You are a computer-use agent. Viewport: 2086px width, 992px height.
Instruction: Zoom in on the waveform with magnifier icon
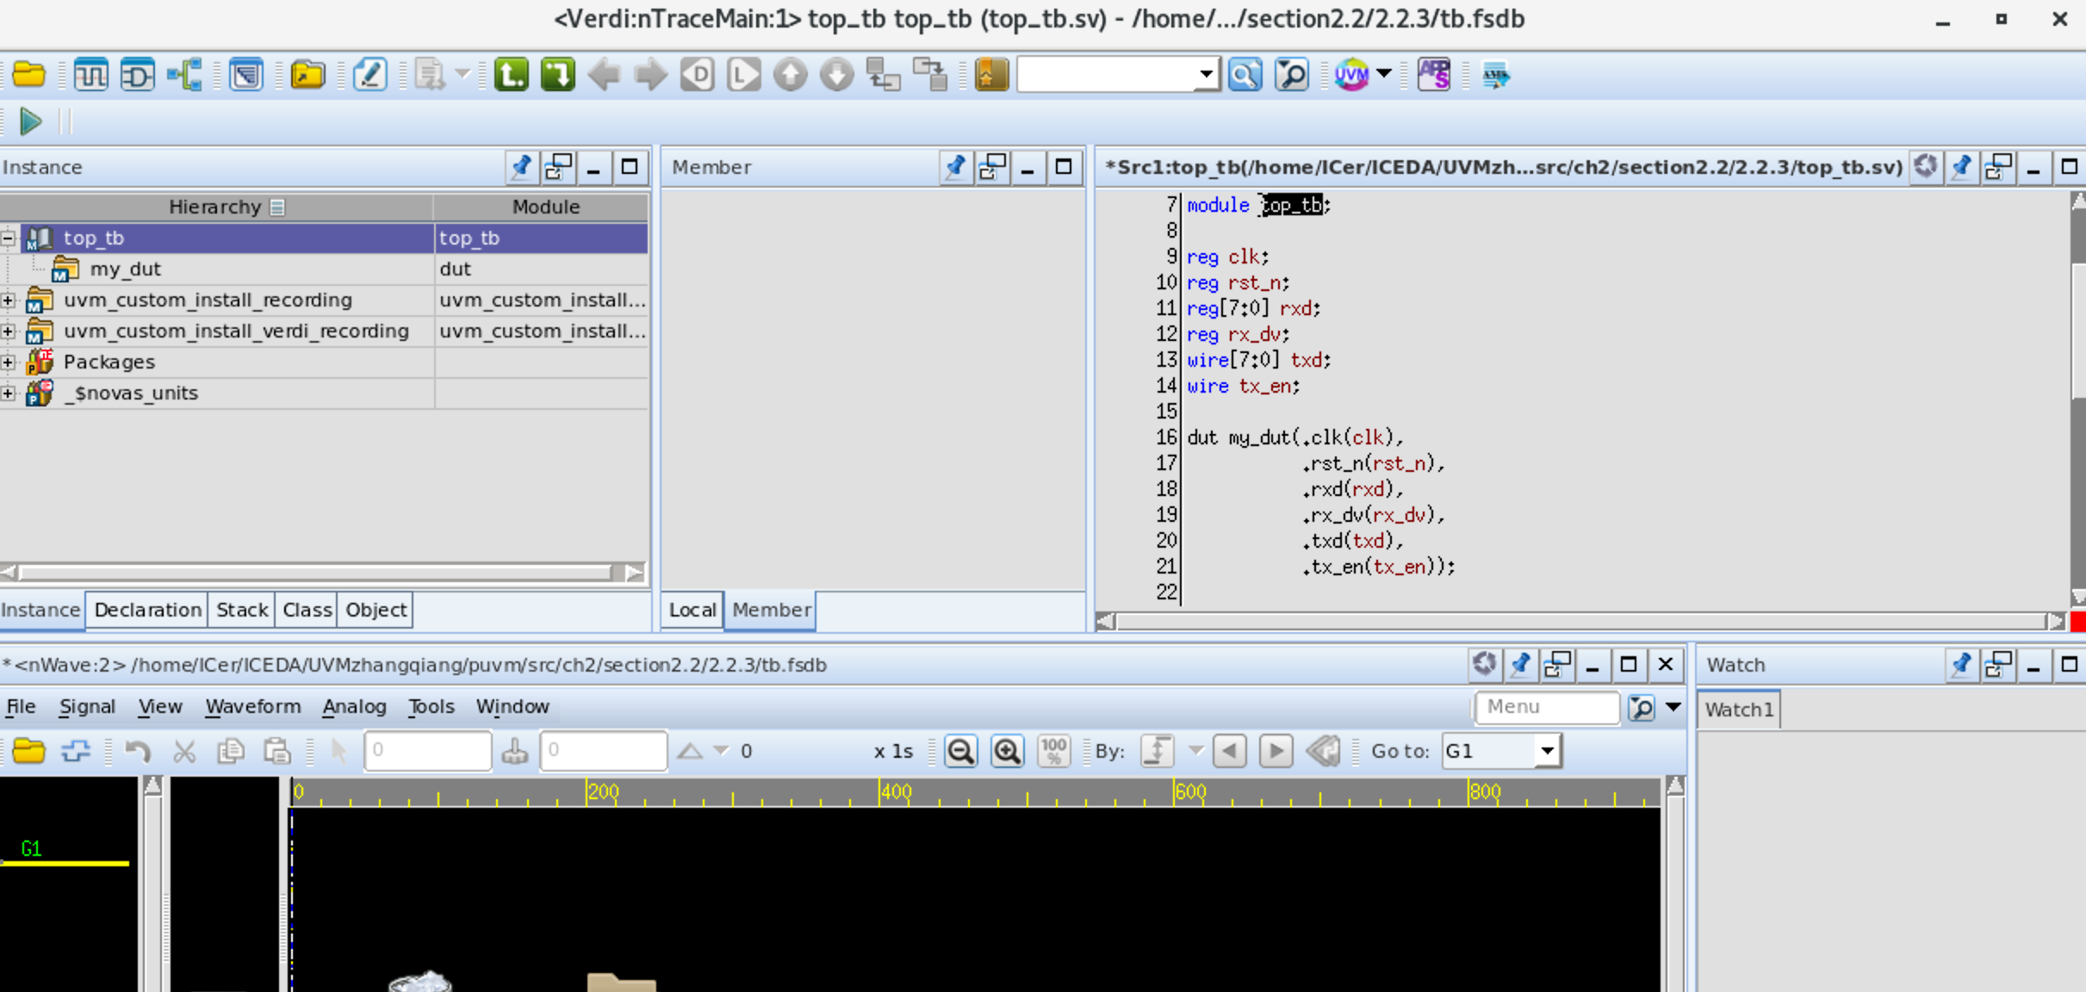1008,751
